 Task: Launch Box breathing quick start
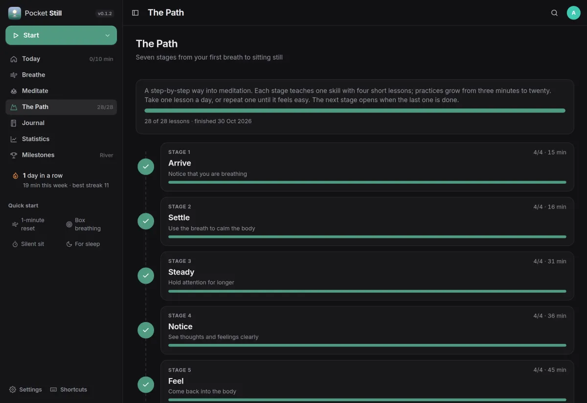tap(89, 224)
